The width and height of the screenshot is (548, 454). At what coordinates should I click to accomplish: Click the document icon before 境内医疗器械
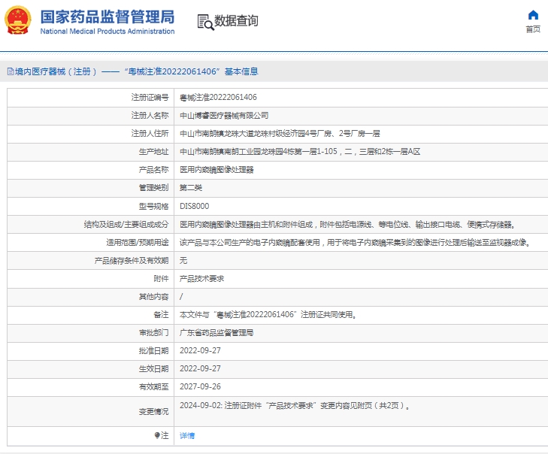coord(11,71)
